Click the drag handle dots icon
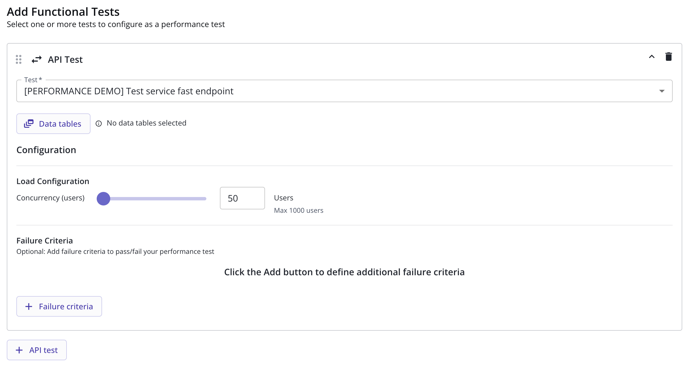 click(19, 59)
